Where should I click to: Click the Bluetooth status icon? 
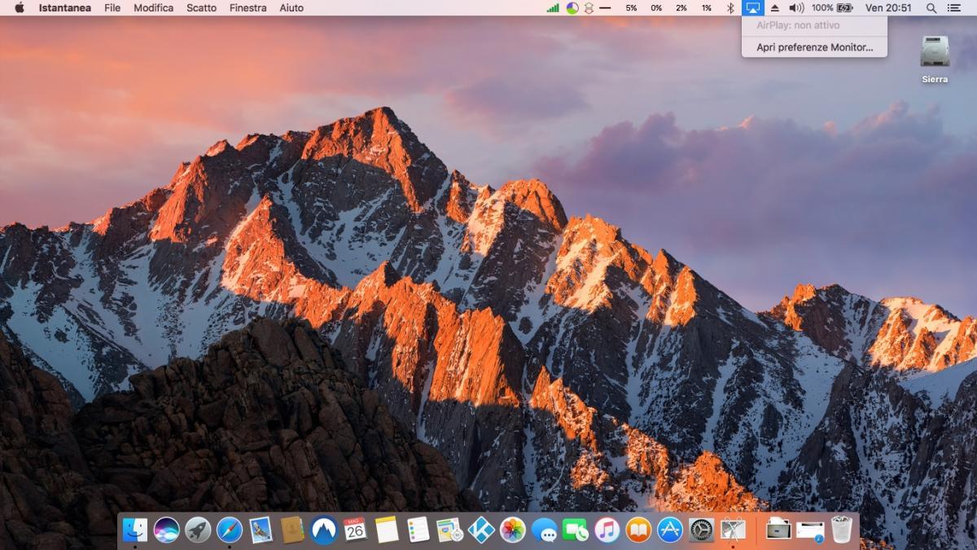pos(730,8)
